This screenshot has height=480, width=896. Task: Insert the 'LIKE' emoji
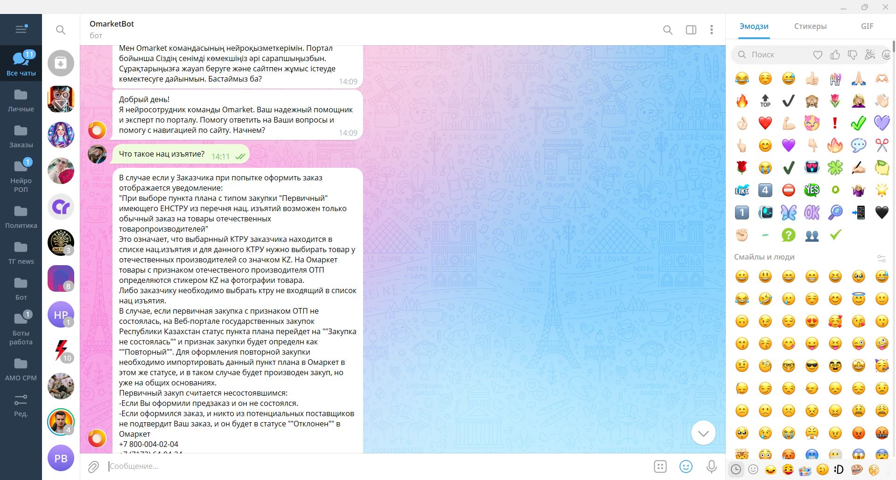coord(742,190)
